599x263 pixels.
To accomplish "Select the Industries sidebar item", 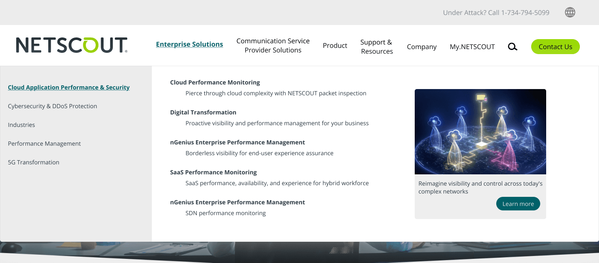I will point(21,125).
